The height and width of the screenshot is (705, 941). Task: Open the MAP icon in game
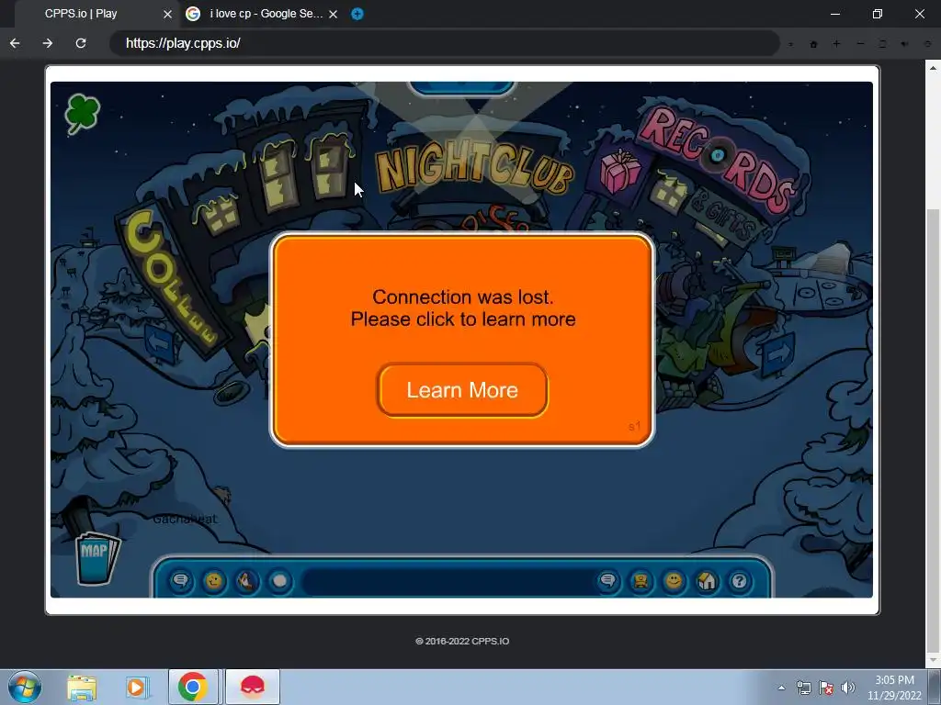tap(97, 557)
